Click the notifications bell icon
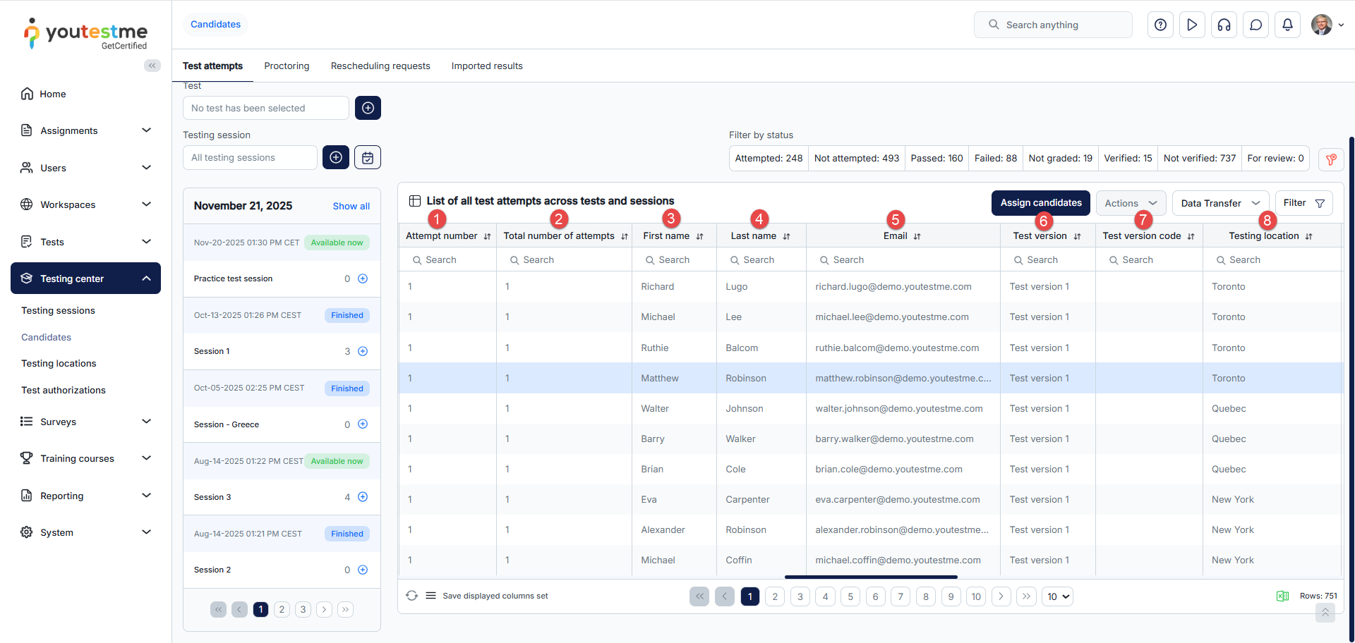 (1287, 25)
